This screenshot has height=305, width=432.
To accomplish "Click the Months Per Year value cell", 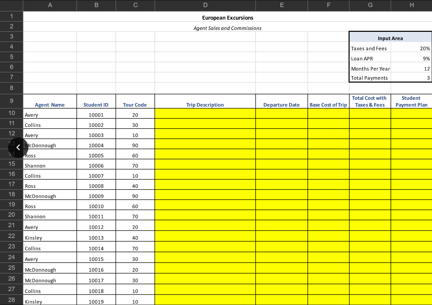I will pos(411,68).
